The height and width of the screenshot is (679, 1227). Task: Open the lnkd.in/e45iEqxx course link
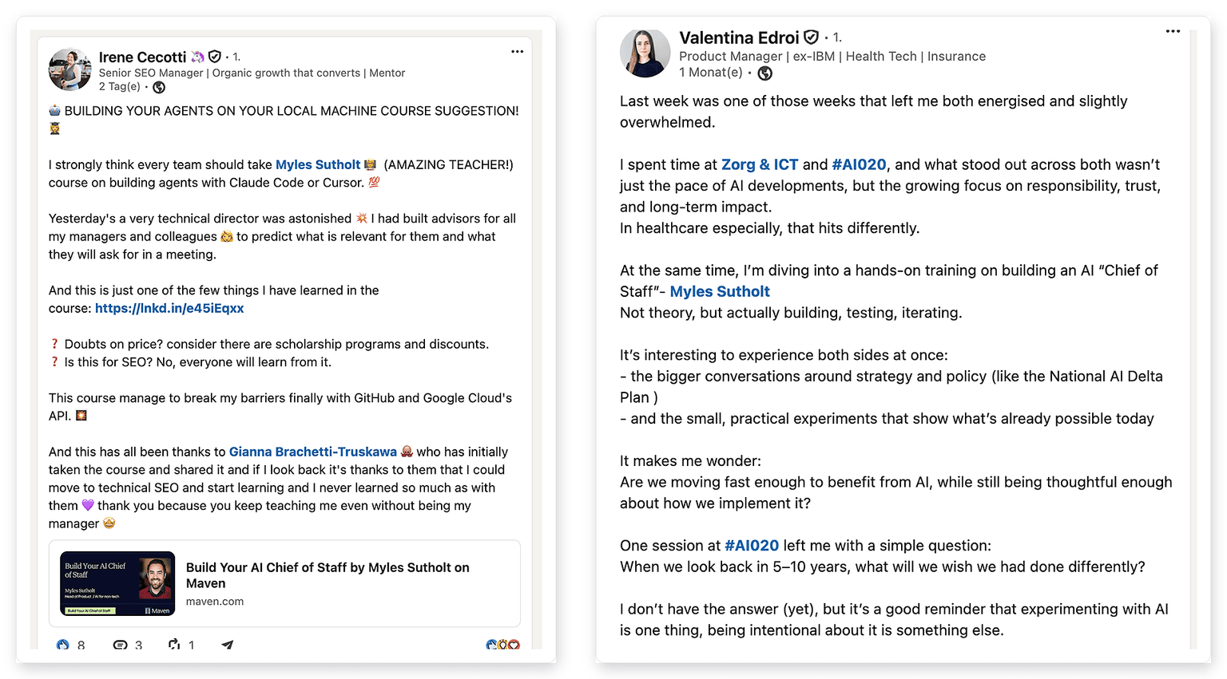(x=169, y=308)
